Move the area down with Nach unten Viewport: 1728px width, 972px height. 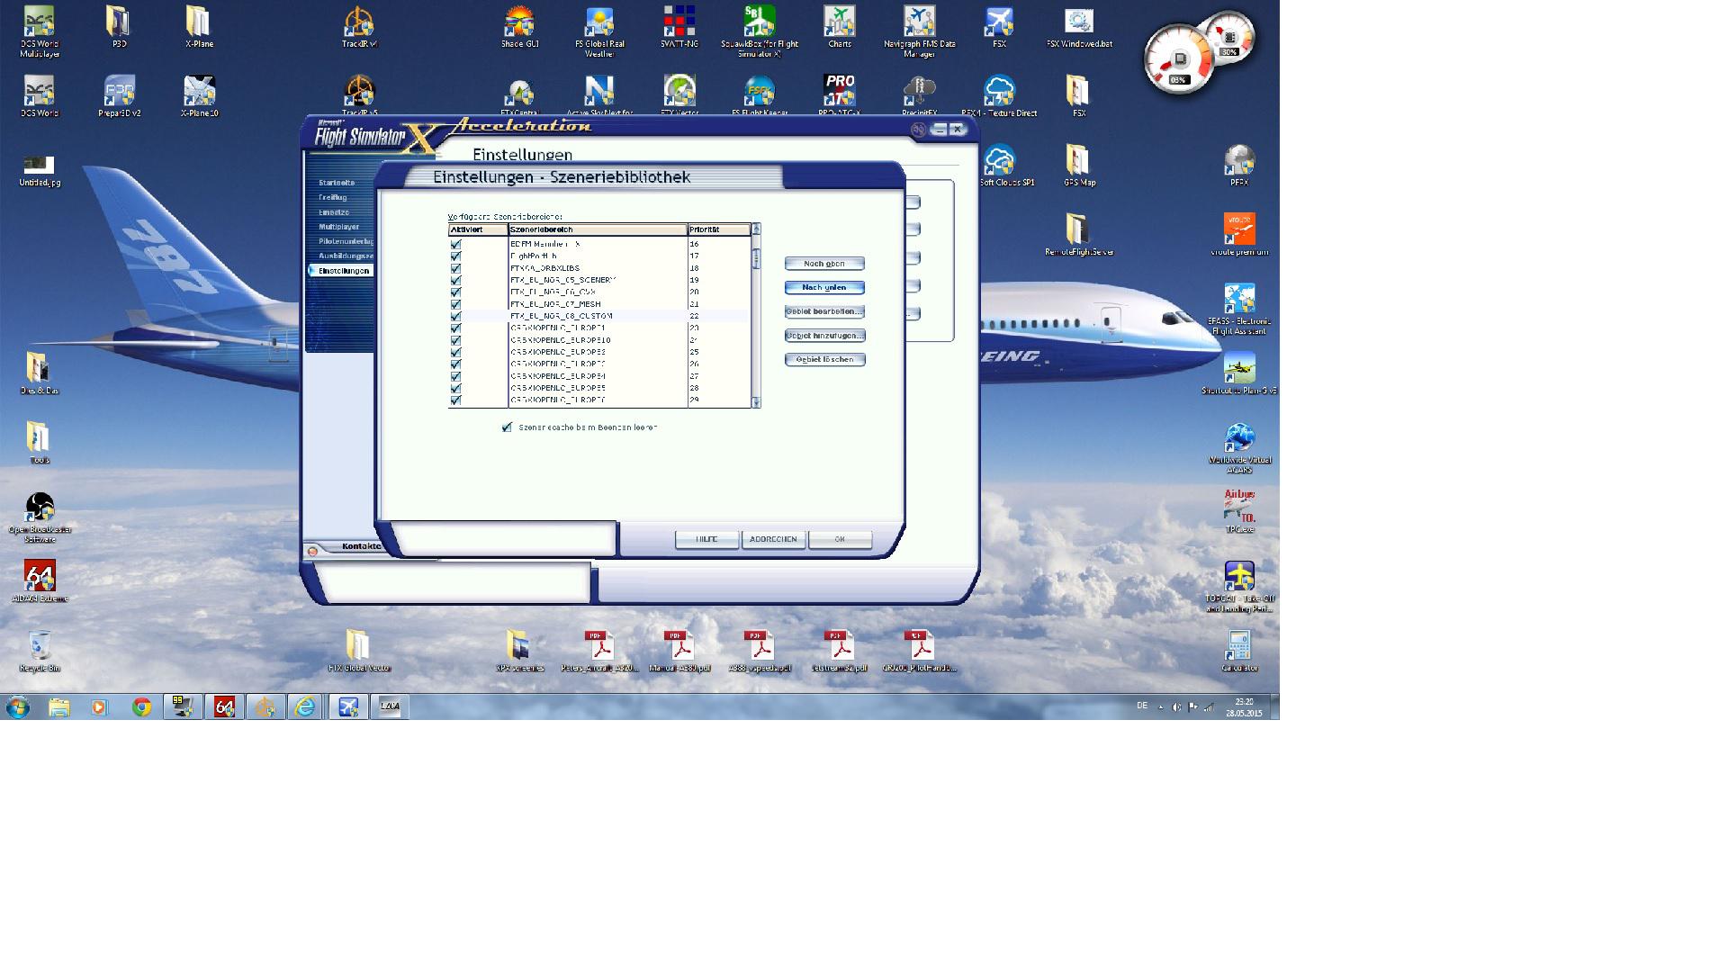pyautogui.click(x=824, y=288)
